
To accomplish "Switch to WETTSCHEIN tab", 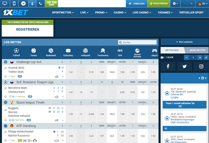I will coord(172,50).
